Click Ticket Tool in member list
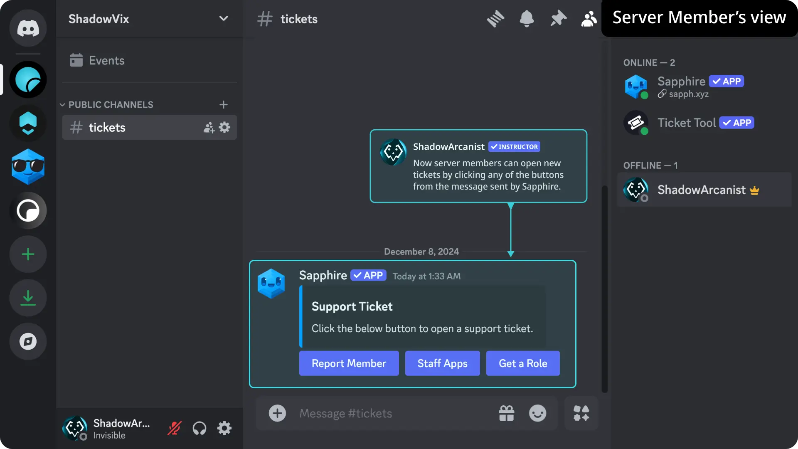This screenshot has height=449, width=798. (704, 123)
